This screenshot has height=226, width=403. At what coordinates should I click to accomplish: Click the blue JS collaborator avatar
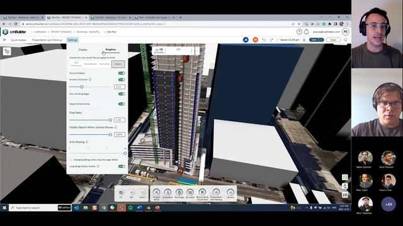246,40
